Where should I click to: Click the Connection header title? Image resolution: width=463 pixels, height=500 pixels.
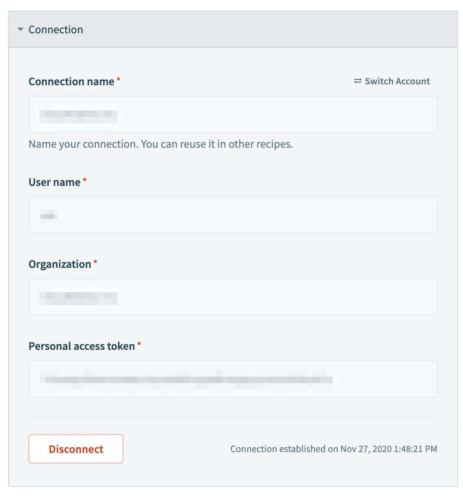[x=56, y=30]
